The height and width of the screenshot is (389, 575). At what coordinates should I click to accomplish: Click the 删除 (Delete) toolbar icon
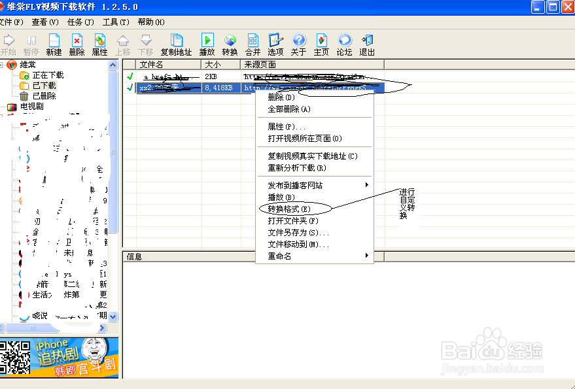(x=77, y=44)
